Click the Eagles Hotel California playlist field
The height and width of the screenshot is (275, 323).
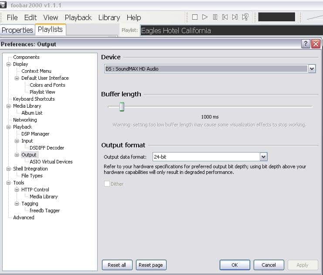click(x=231, y=31)
